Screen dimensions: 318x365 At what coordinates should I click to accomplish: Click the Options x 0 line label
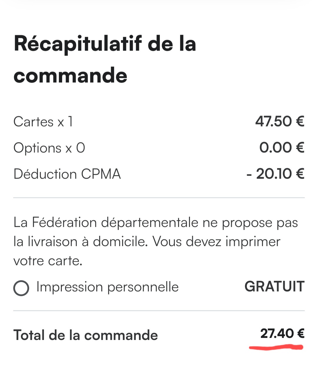click(x=49, y=148)
